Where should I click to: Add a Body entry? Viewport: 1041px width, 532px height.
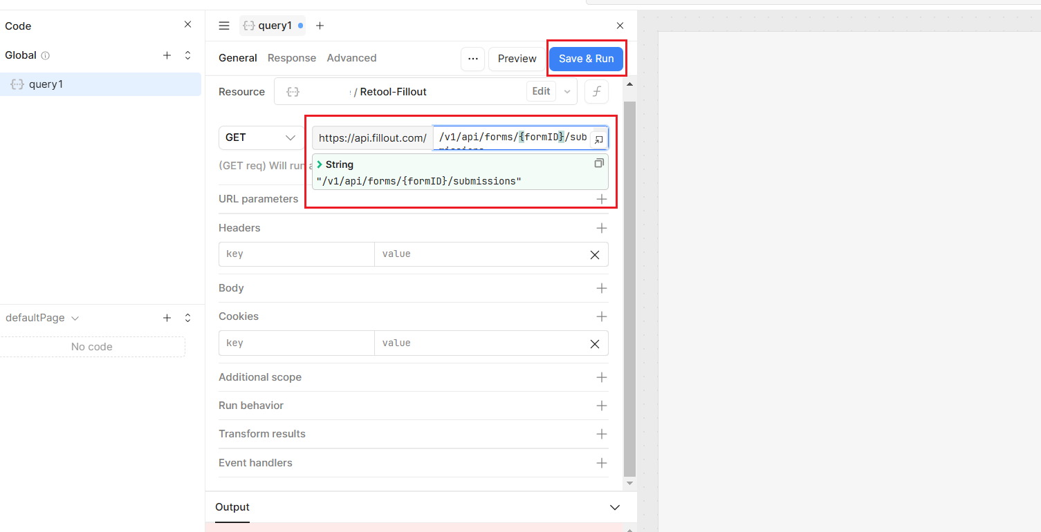tap(602, 288)
